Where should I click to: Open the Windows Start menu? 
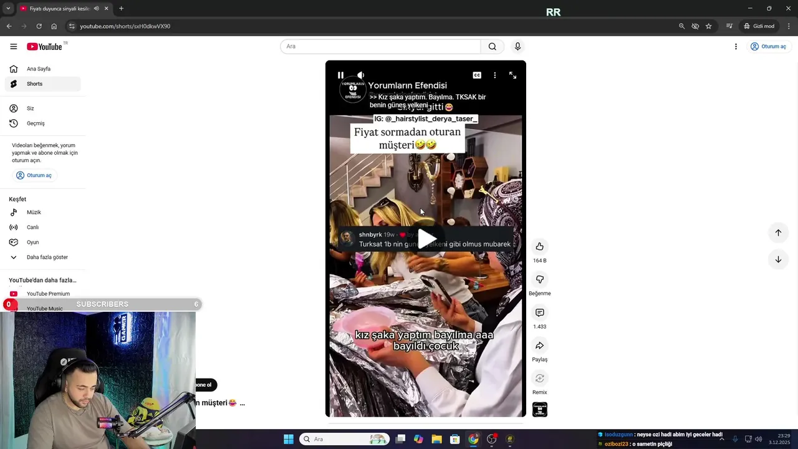(289, 439)
